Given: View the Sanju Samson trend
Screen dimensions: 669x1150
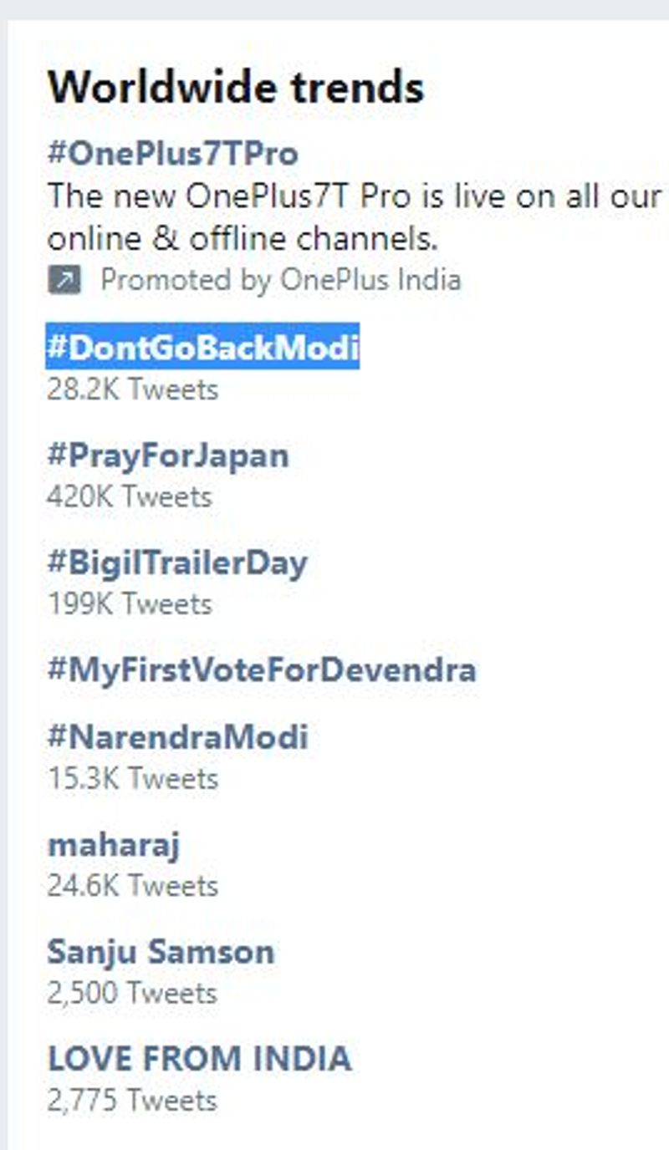Looking at the screenshot, I should pos(161,951).
